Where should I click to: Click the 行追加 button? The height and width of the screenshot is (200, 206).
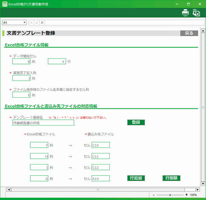pos(136,178)
